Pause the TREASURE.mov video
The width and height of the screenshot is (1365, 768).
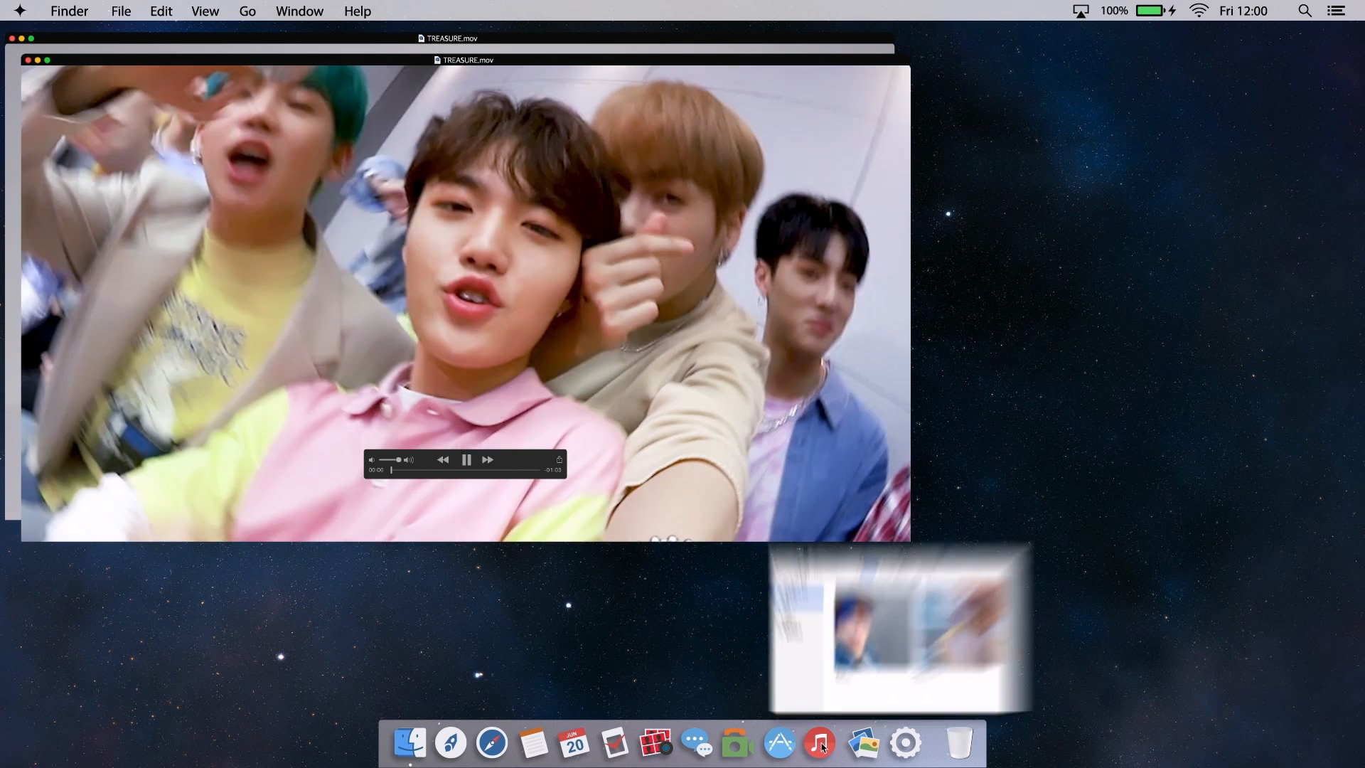pyautogui.click(x=466, y=460)
